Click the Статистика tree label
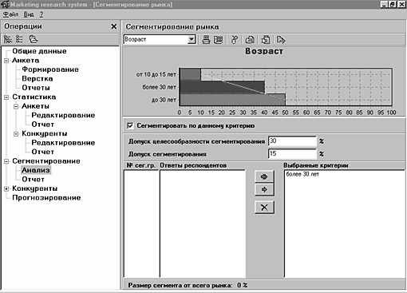 point(34,97)
